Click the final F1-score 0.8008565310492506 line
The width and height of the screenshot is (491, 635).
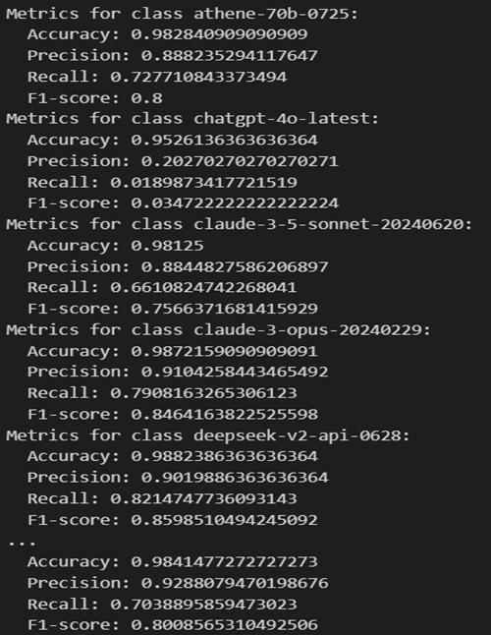(x=172, y=624)
